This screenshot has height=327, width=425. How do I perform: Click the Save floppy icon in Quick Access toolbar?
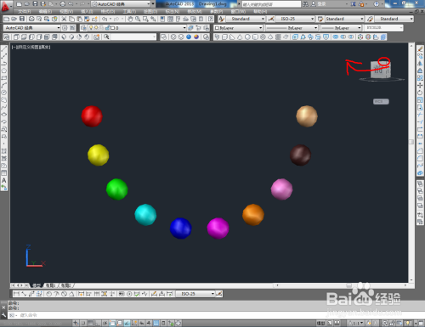click(35, 4)
